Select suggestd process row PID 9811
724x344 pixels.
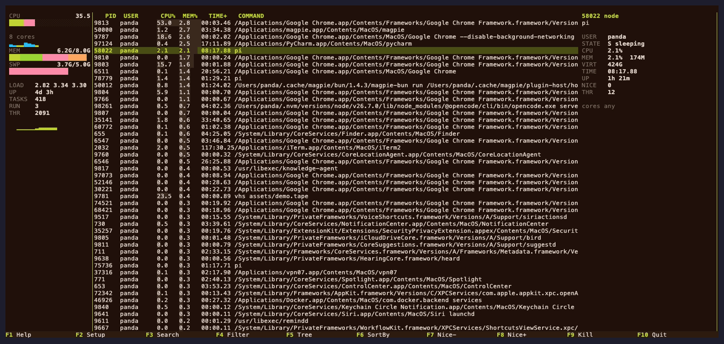(x=336, y=244)
